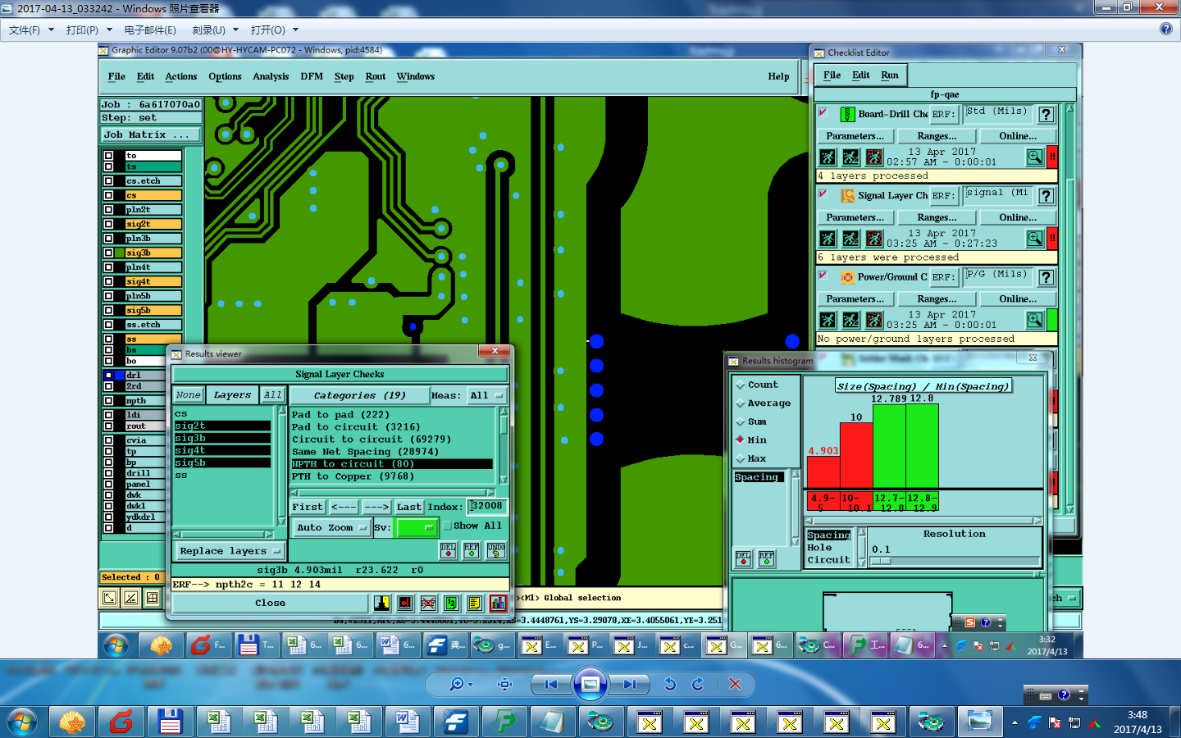Open magnifier results for Signal Layer check
This screenshot has width=1181, height=738.
click(x=1035, y=238)
